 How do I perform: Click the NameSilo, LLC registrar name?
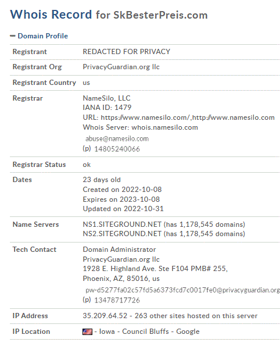coord(106,98)
